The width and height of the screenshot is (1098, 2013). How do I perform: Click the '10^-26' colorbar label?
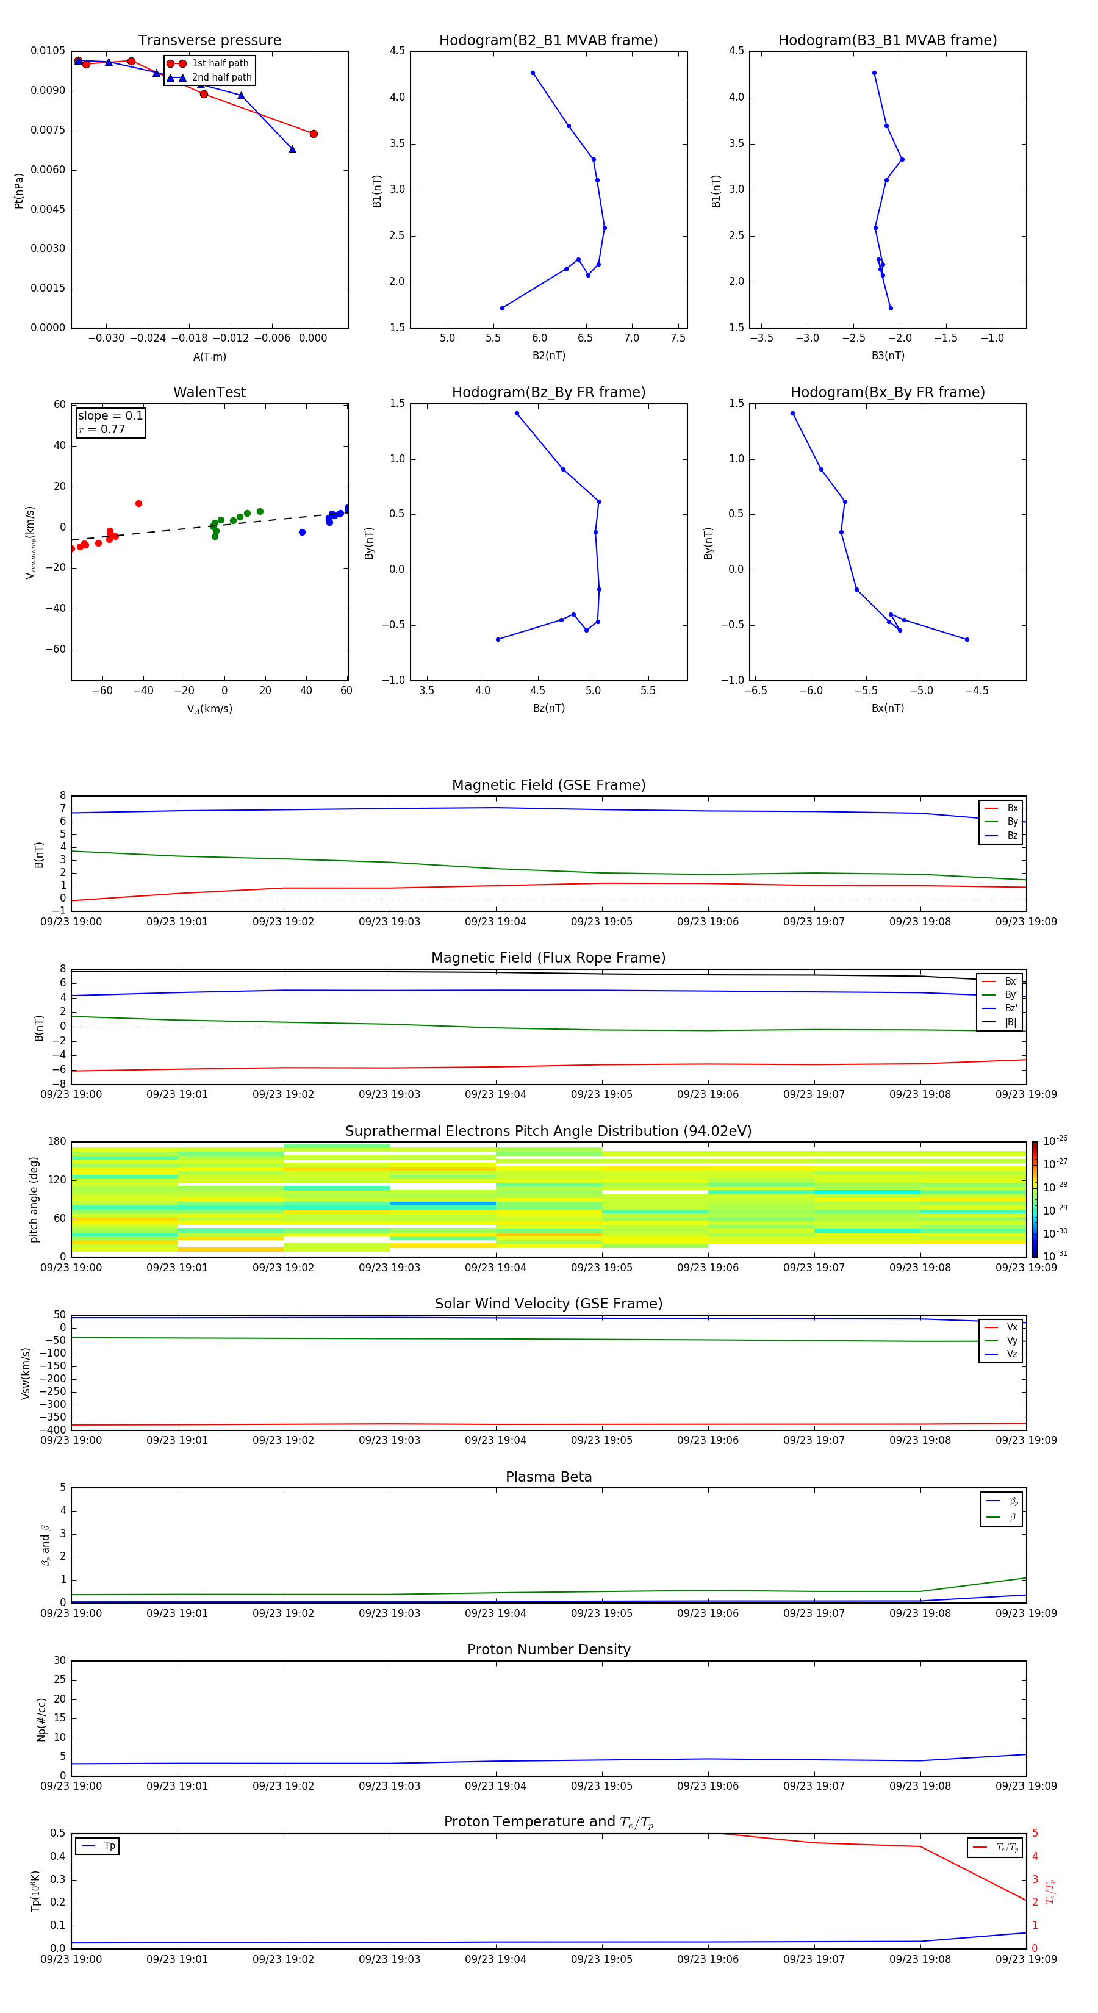(x=1055, y=1141)
